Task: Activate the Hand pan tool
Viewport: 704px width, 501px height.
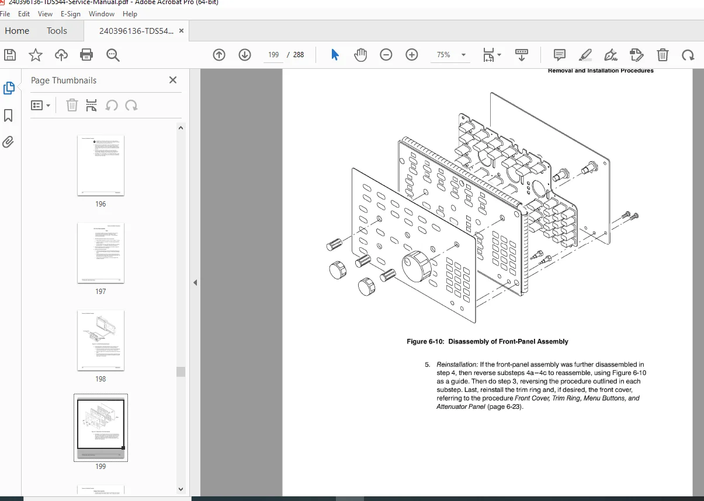Action: 360,55
